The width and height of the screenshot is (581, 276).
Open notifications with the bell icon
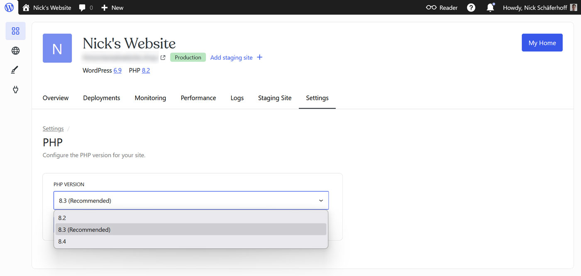pos(490,7)
